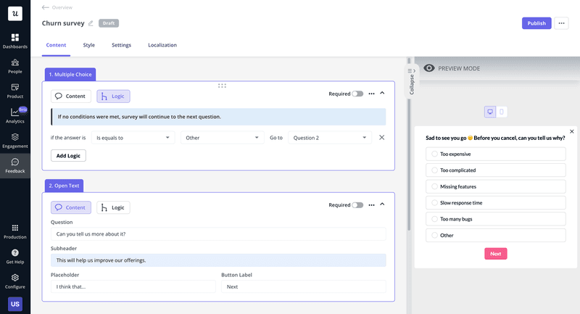Edit the Placeholder field
580x314 pixels.
(x=133, y=286)
